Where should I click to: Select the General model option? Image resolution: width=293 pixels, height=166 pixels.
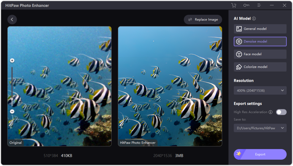pyautogui.click(x=260, y=29)
